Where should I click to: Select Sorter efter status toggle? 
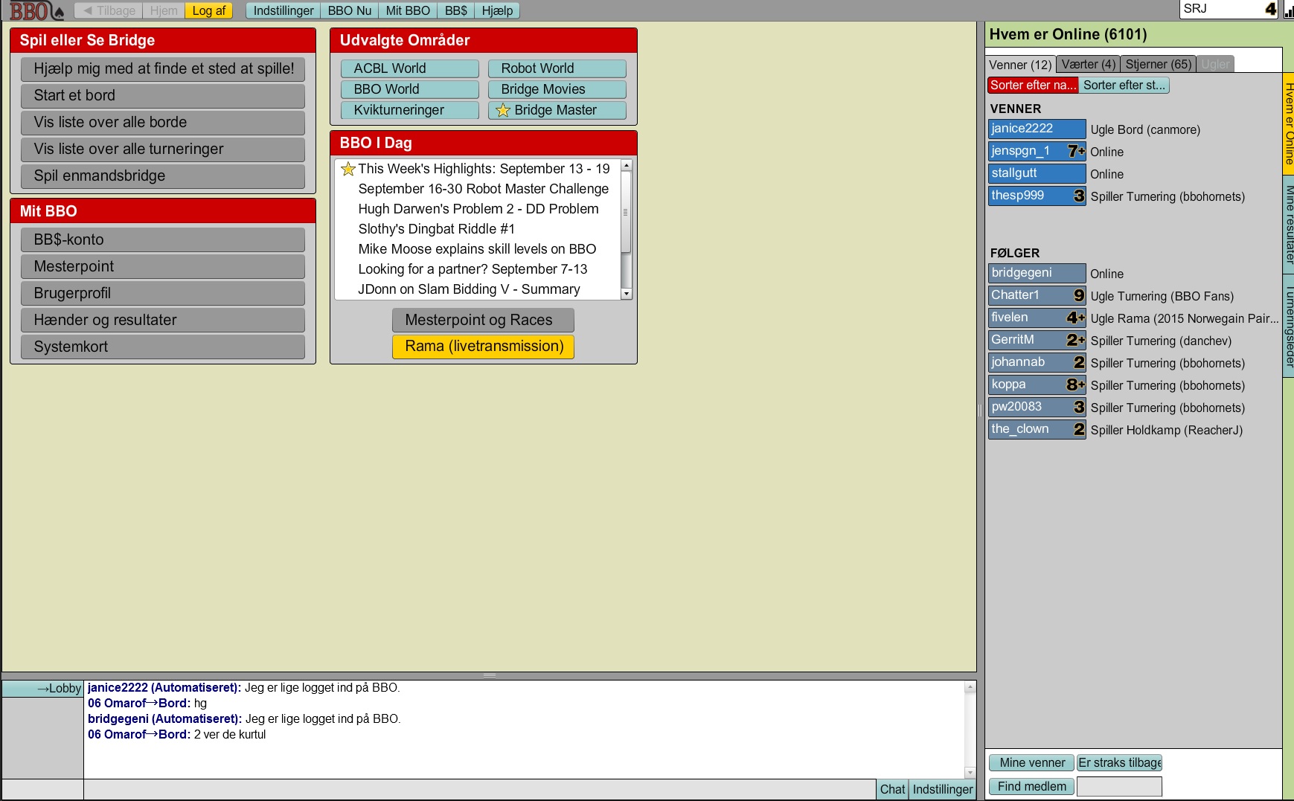point(1124,85)
